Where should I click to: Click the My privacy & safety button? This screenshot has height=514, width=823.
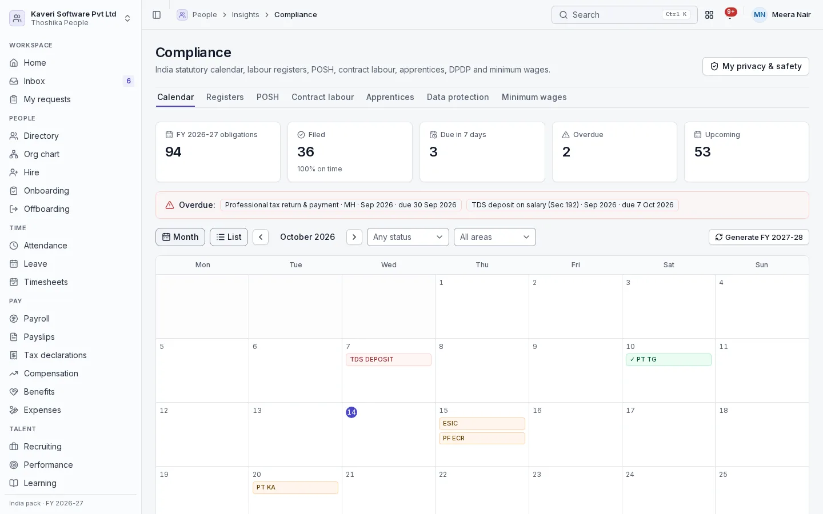(x=756, y=66)
